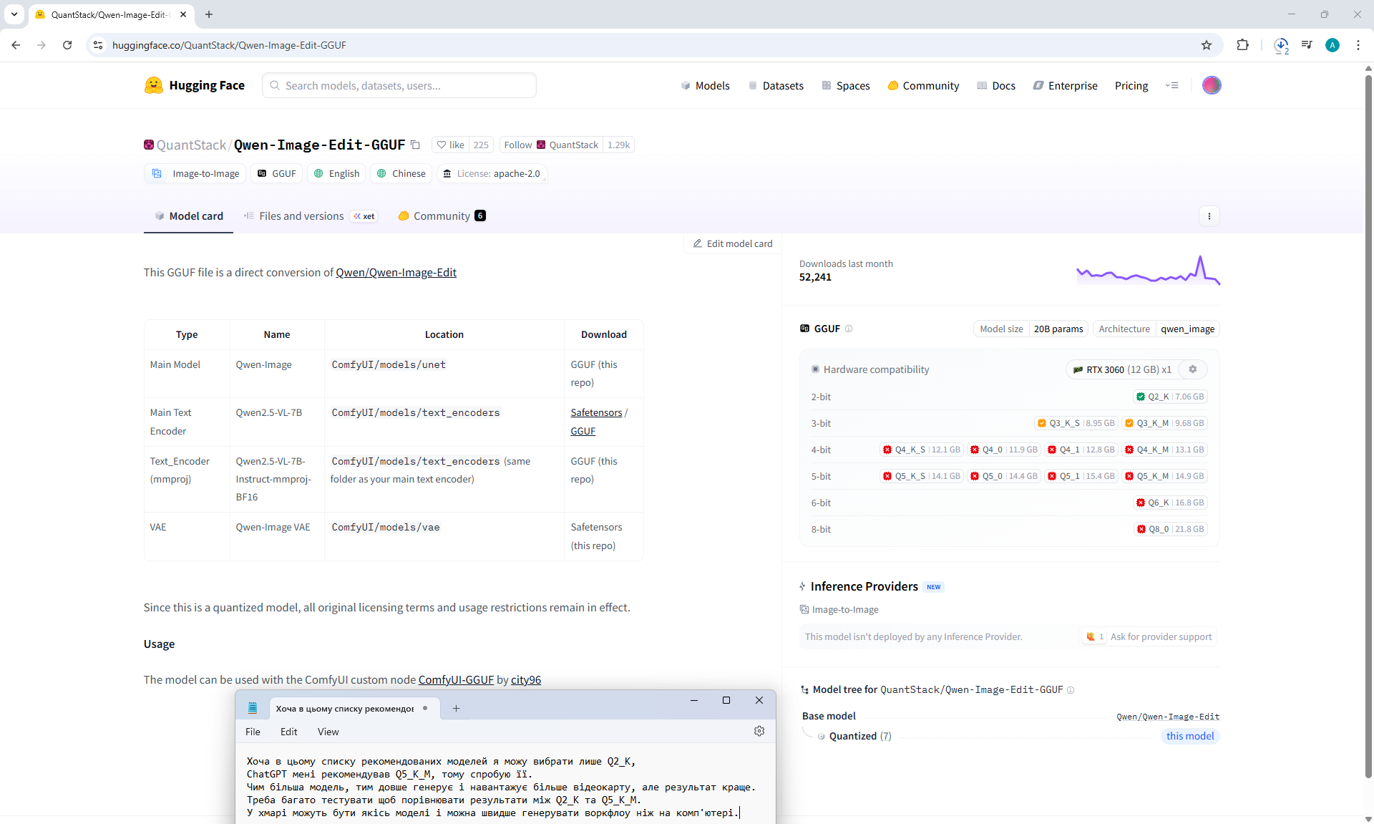The image size is (1374, 824).
Task: Switch to Files and versions tab
Action: [301, 216]
